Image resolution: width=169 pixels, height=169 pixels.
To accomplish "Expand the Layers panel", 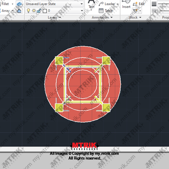I will point(54,18).
